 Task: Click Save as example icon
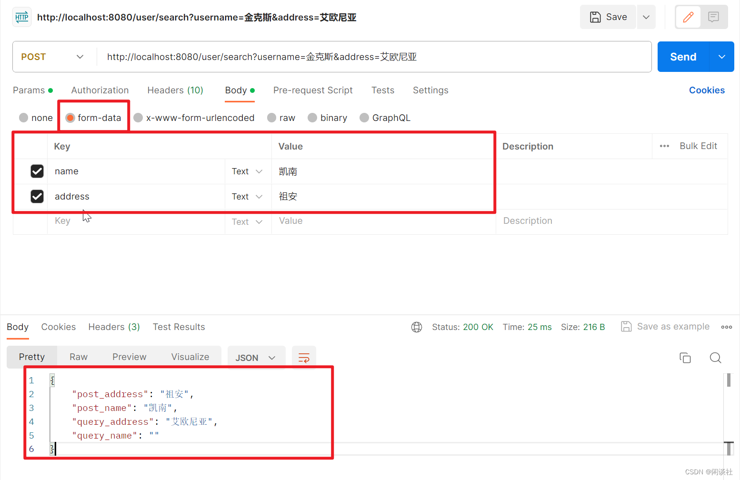(x=627, y=327)
